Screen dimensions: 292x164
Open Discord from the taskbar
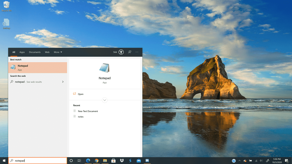(147, 160)
